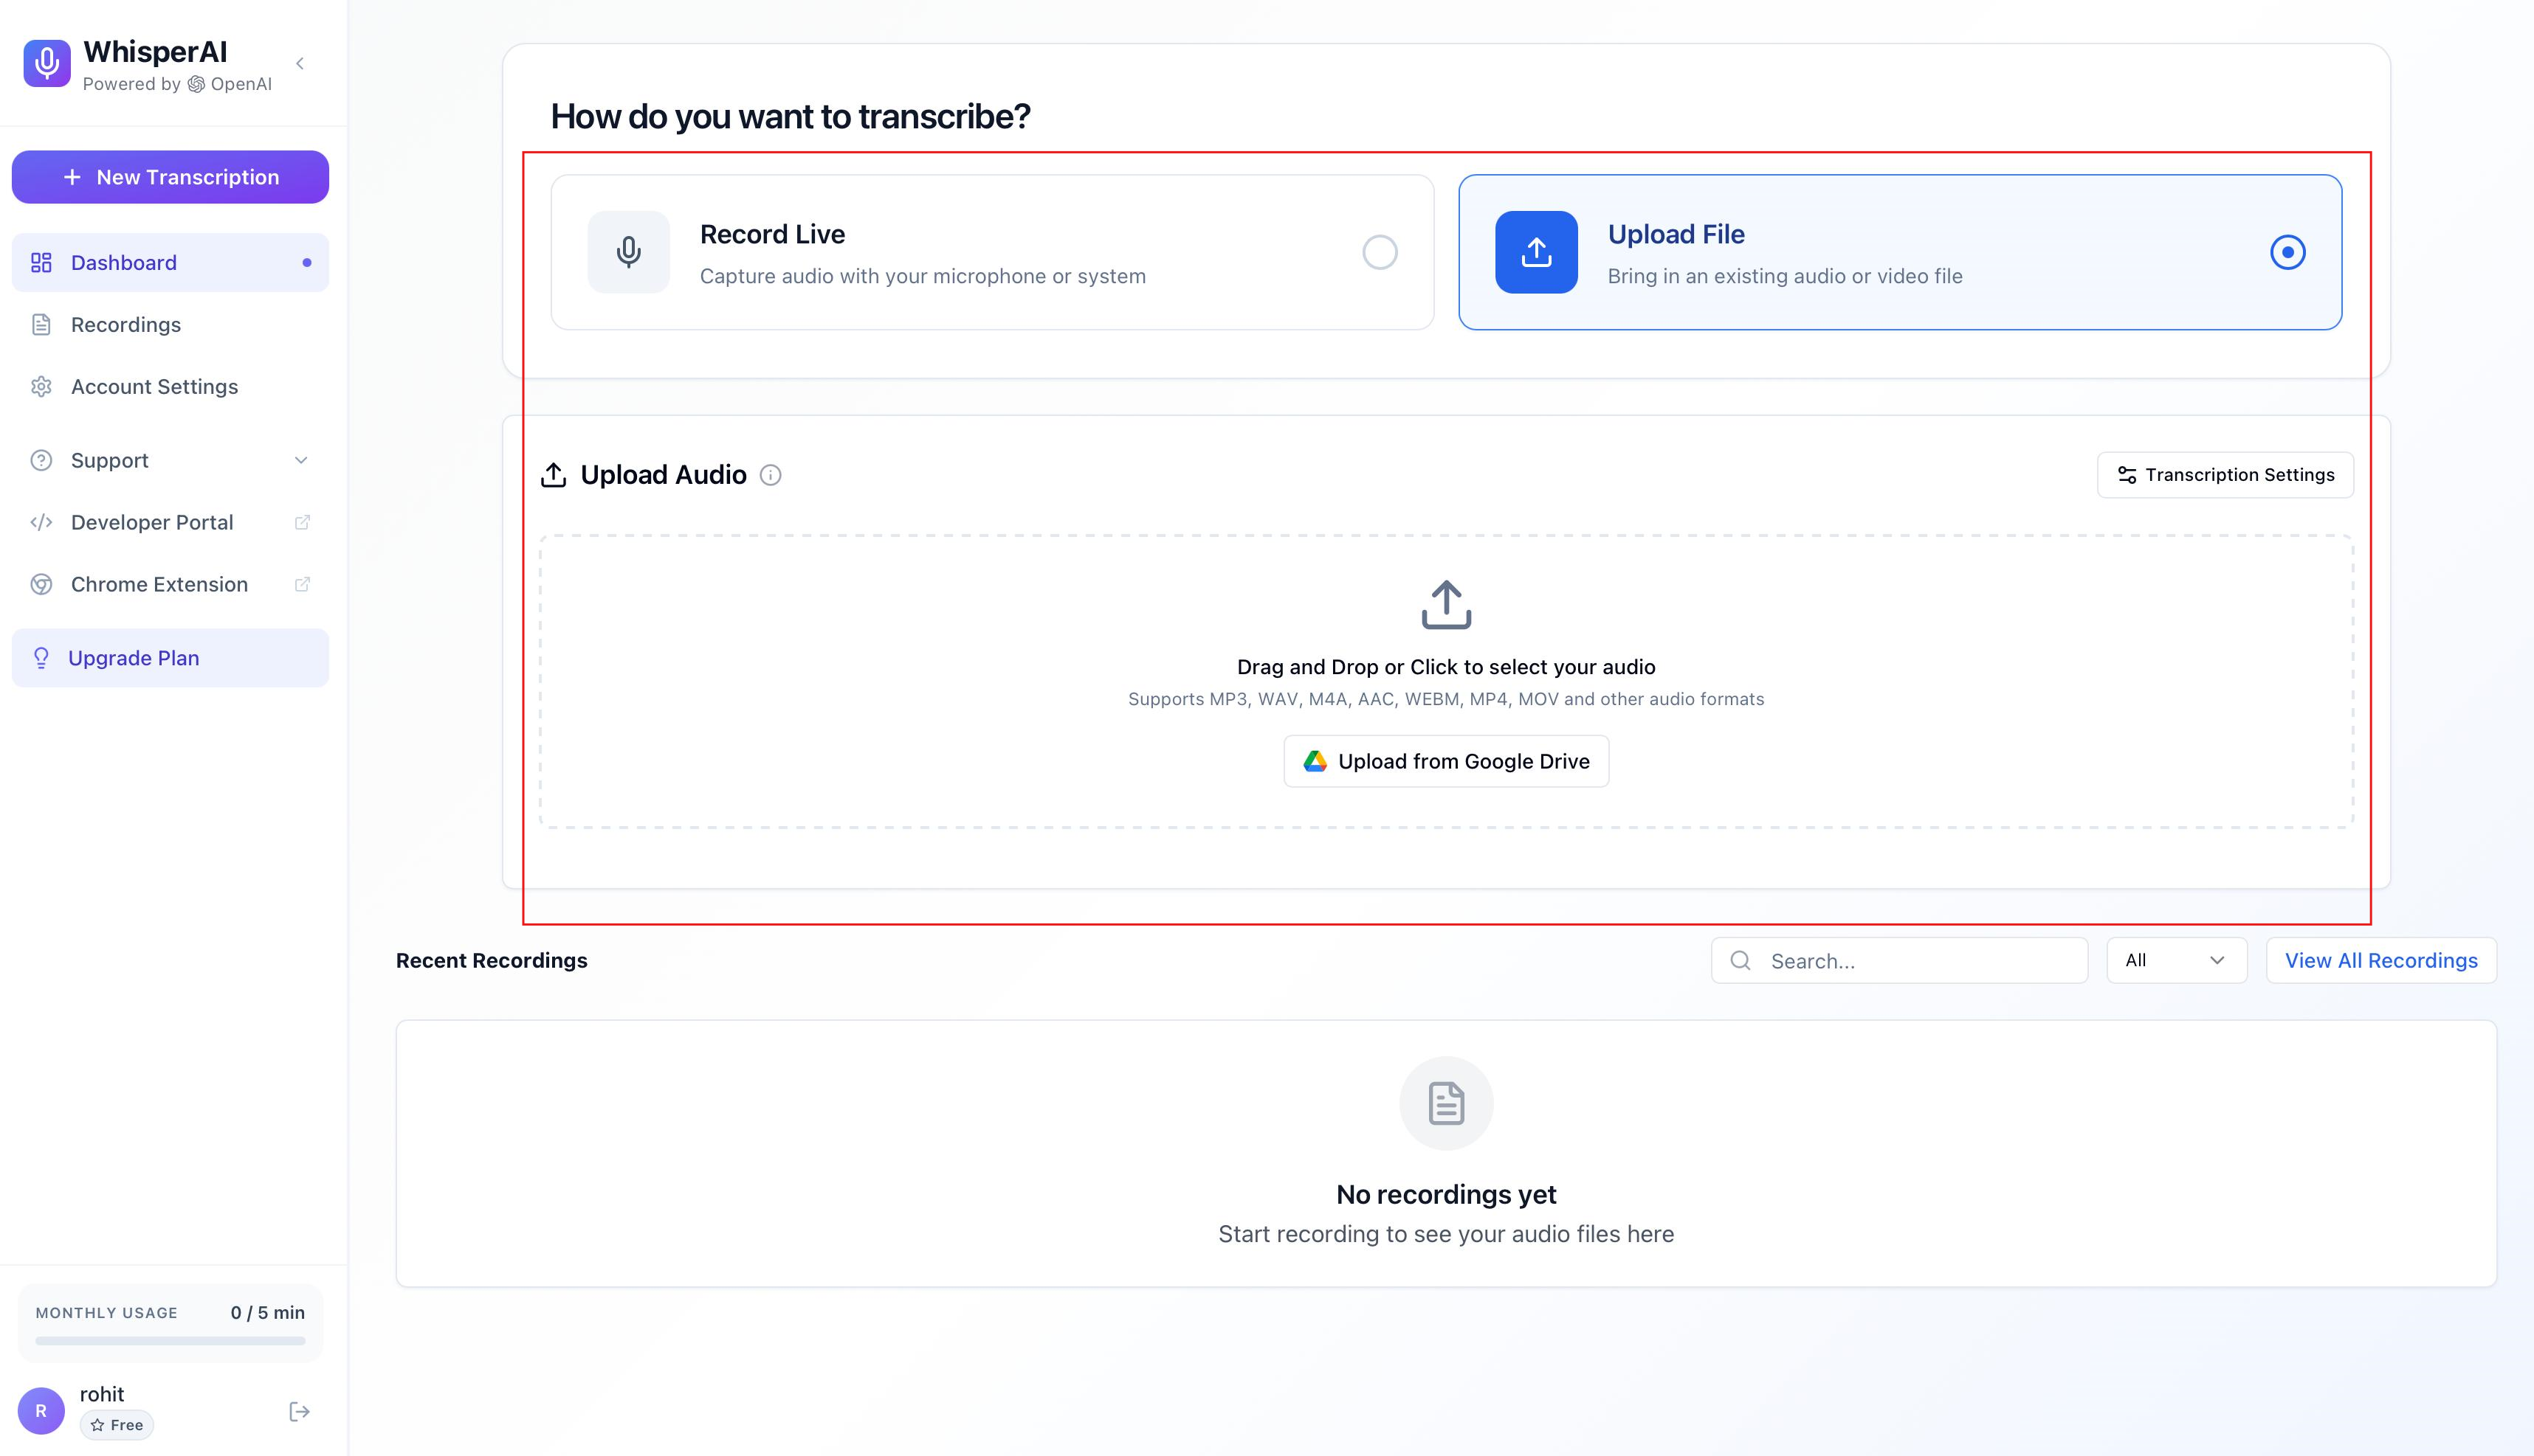Viewport: 2534px width, 1456px height.
Task: Go to Account Settings in sidebar
Action: click(170, 386)
